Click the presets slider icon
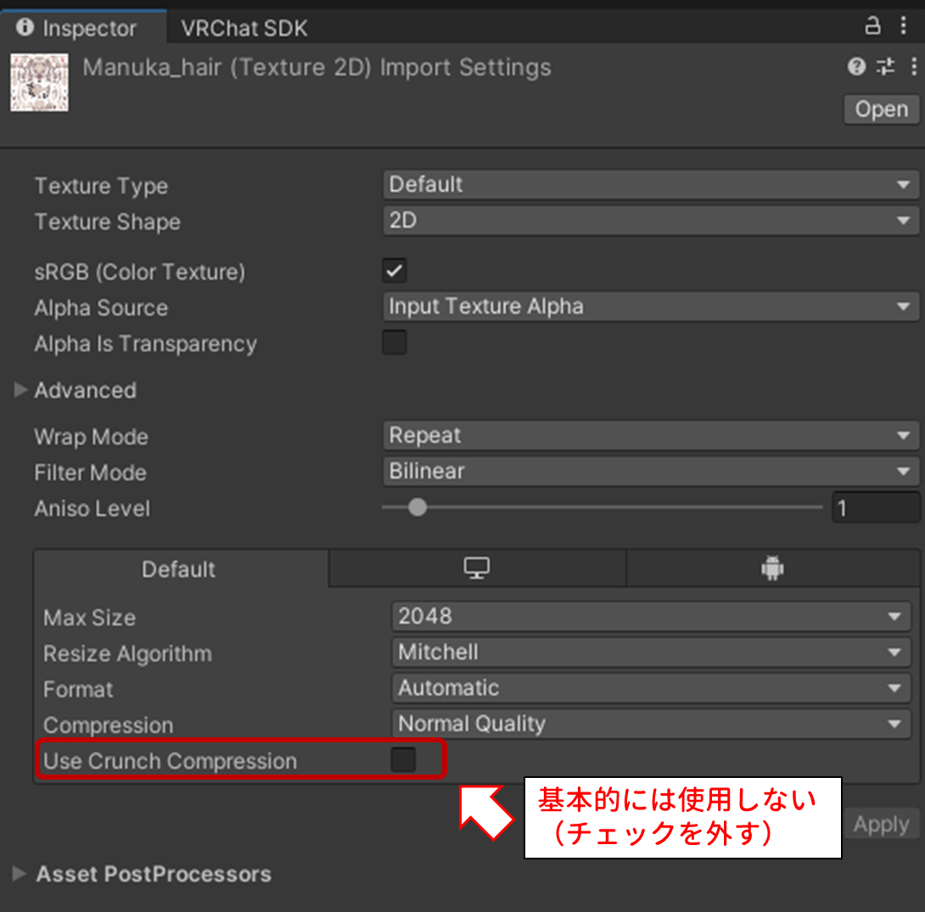925x912 pixels. [x=885, y=67]
